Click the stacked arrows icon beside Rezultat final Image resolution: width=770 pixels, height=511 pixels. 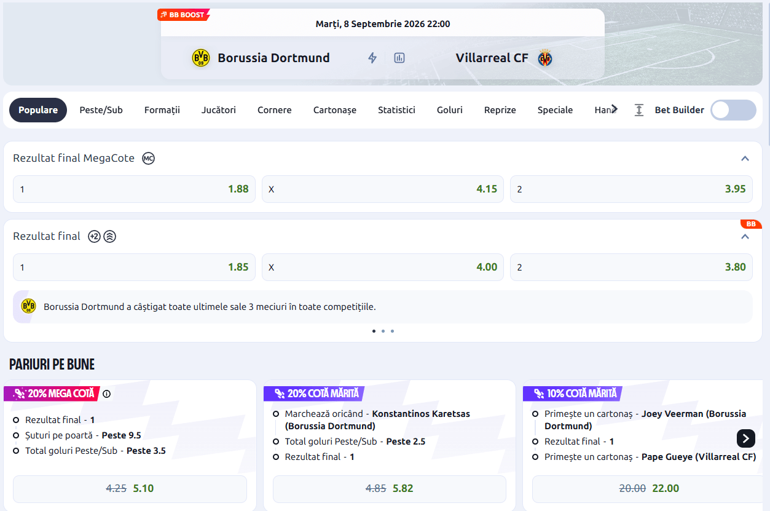tap(109, 236)
